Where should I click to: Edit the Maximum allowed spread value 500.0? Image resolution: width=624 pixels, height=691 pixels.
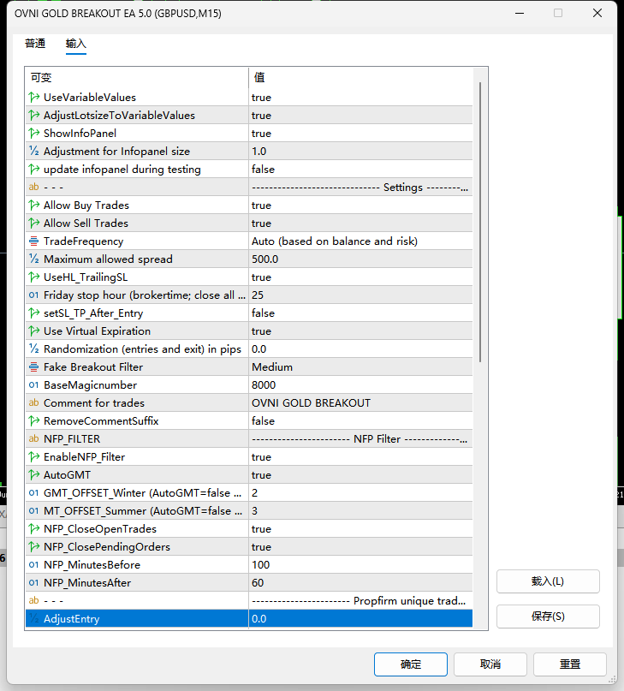pyautogui.click(x=360, y=259)
